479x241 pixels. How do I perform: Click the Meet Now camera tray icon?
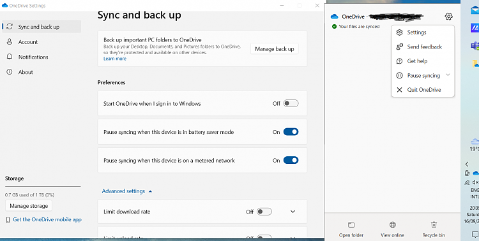(x=467, y=173)
